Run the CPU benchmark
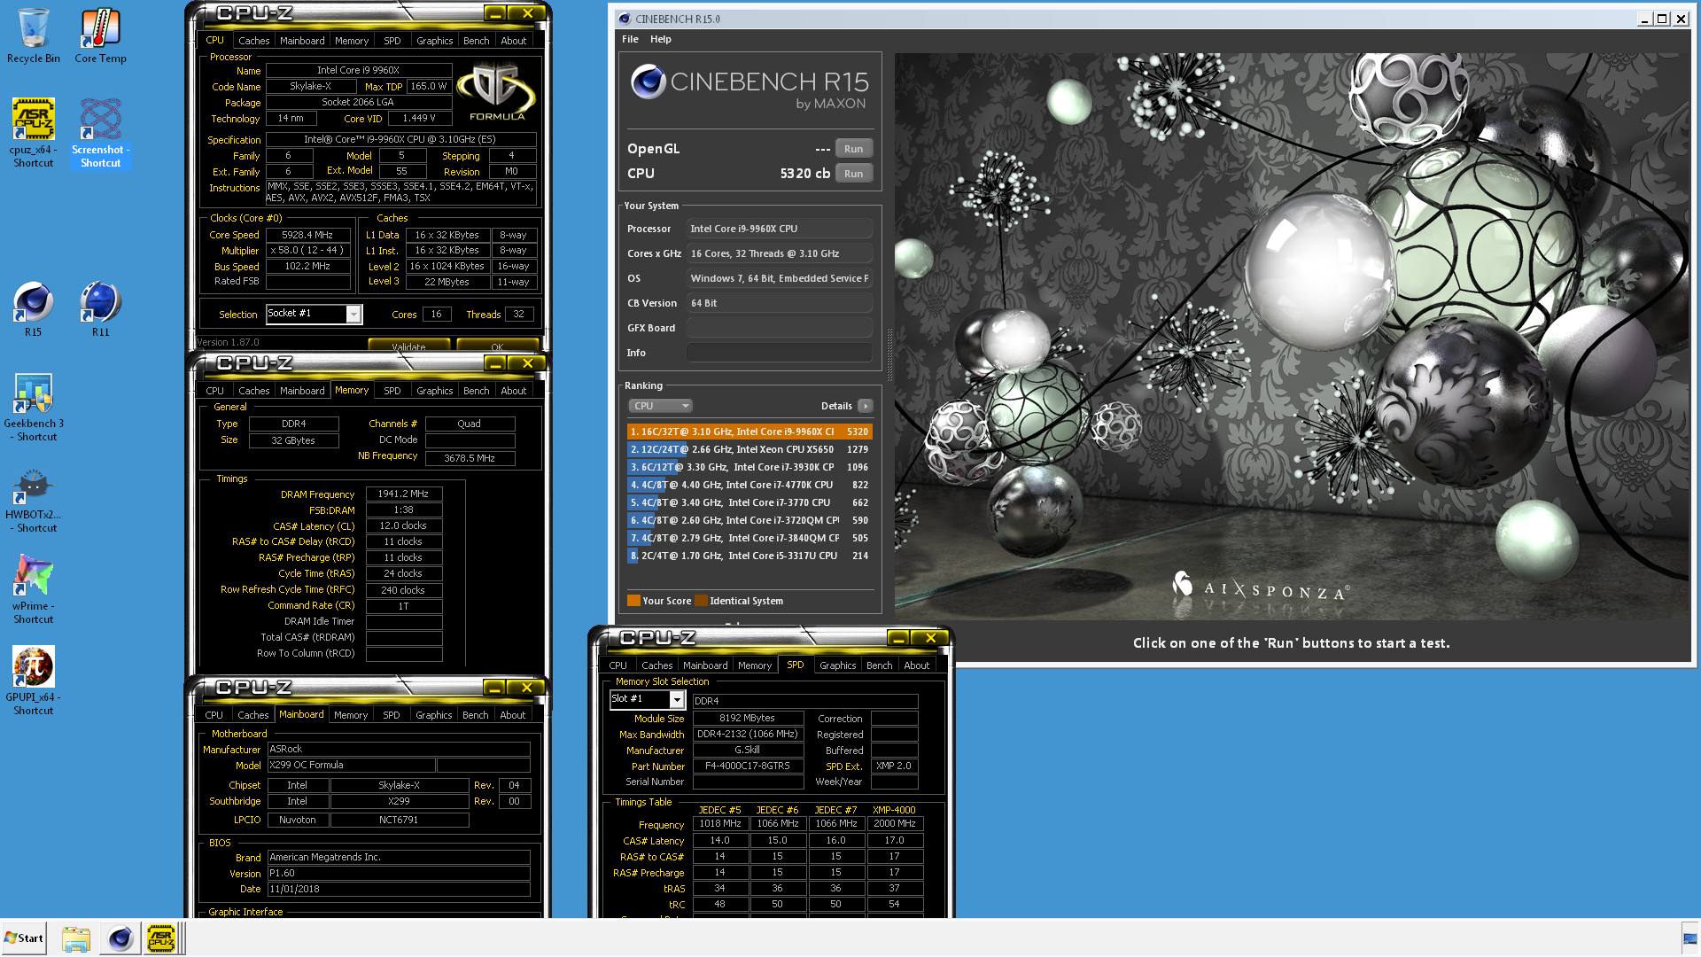The height and width of the screenshot is (957, 1701). click(853, 174)
